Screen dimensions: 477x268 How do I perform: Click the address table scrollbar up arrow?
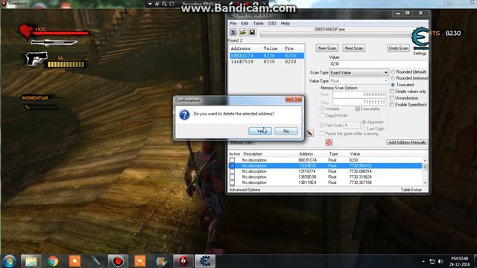click(x=425, y=160)
